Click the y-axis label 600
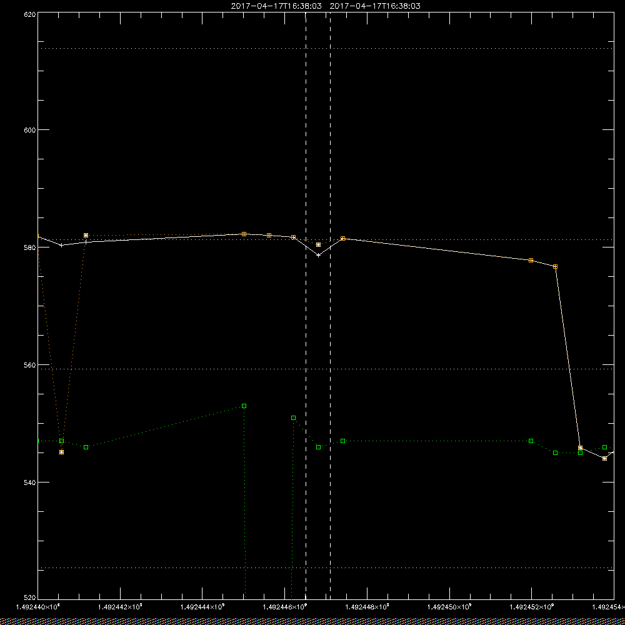Viewport: 625px width, 625px height. click(30, 130)
